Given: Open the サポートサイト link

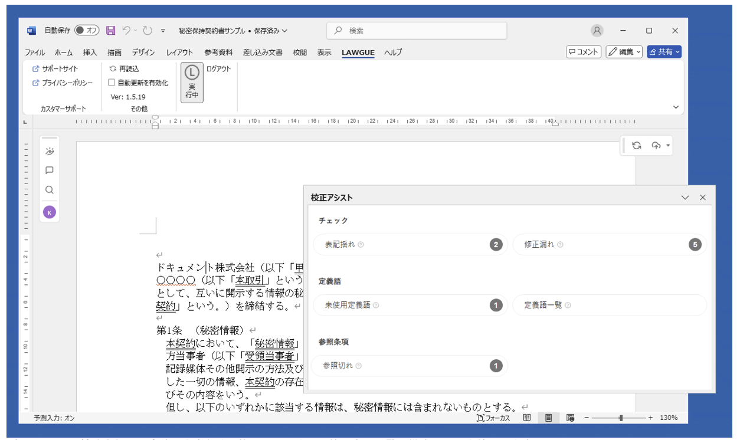Looking at the screenshot, I should pos(59,69).
